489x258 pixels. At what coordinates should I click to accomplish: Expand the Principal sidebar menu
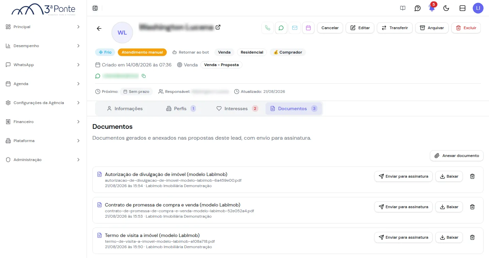pos(43,27)
